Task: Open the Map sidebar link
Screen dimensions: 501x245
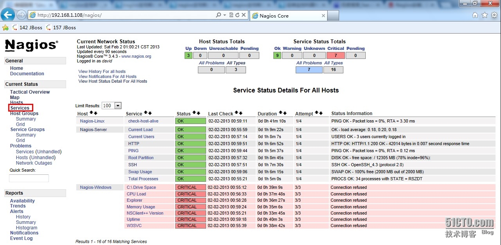Action: click(15, 98)
